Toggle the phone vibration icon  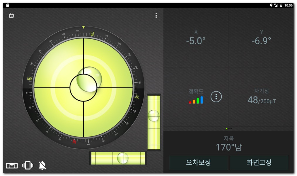28,165
